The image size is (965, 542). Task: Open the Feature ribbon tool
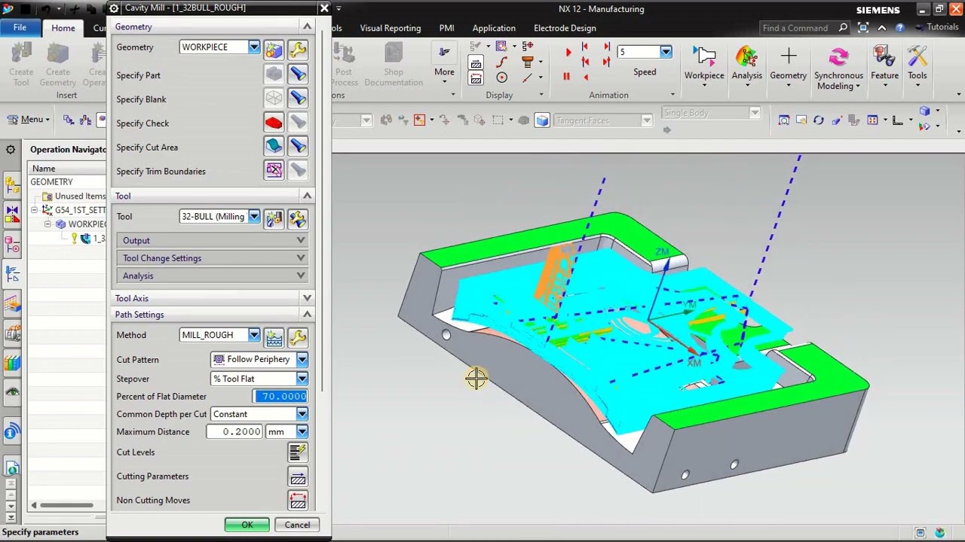point(884,66)
